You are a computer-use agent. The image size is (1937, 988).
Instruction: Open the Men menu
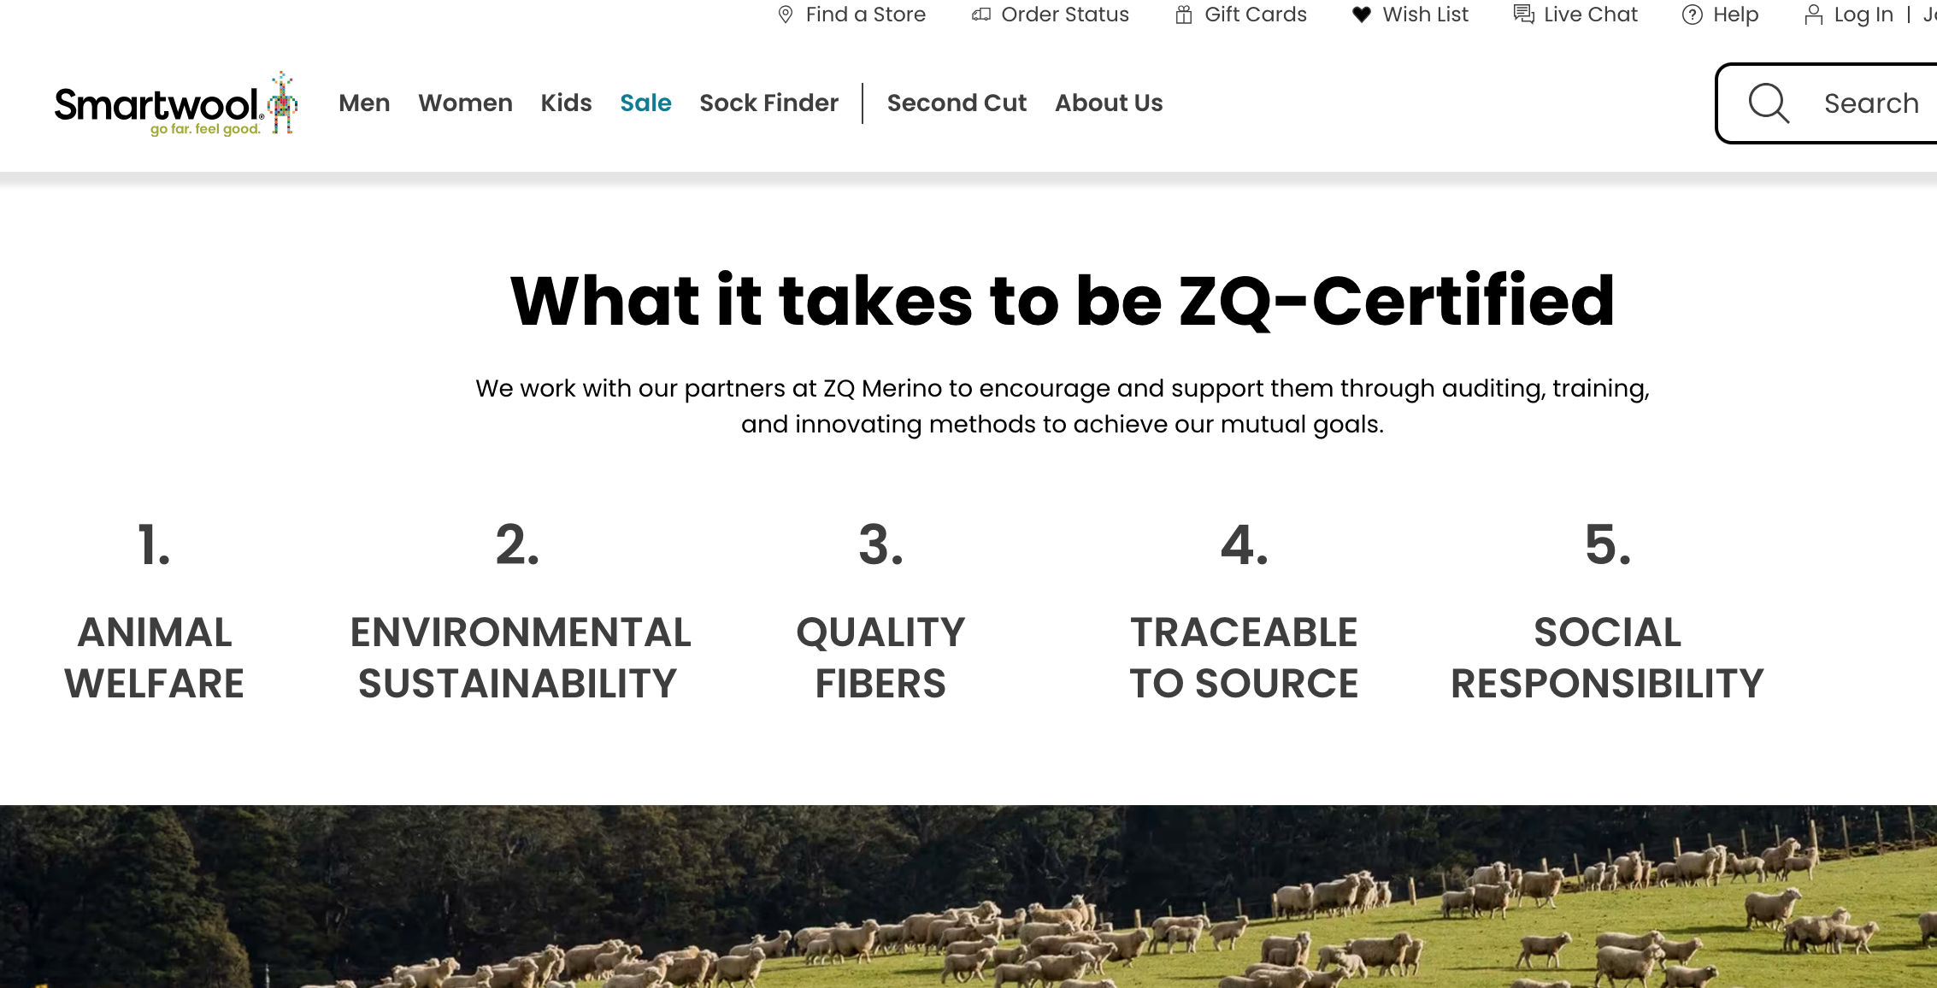364,103
